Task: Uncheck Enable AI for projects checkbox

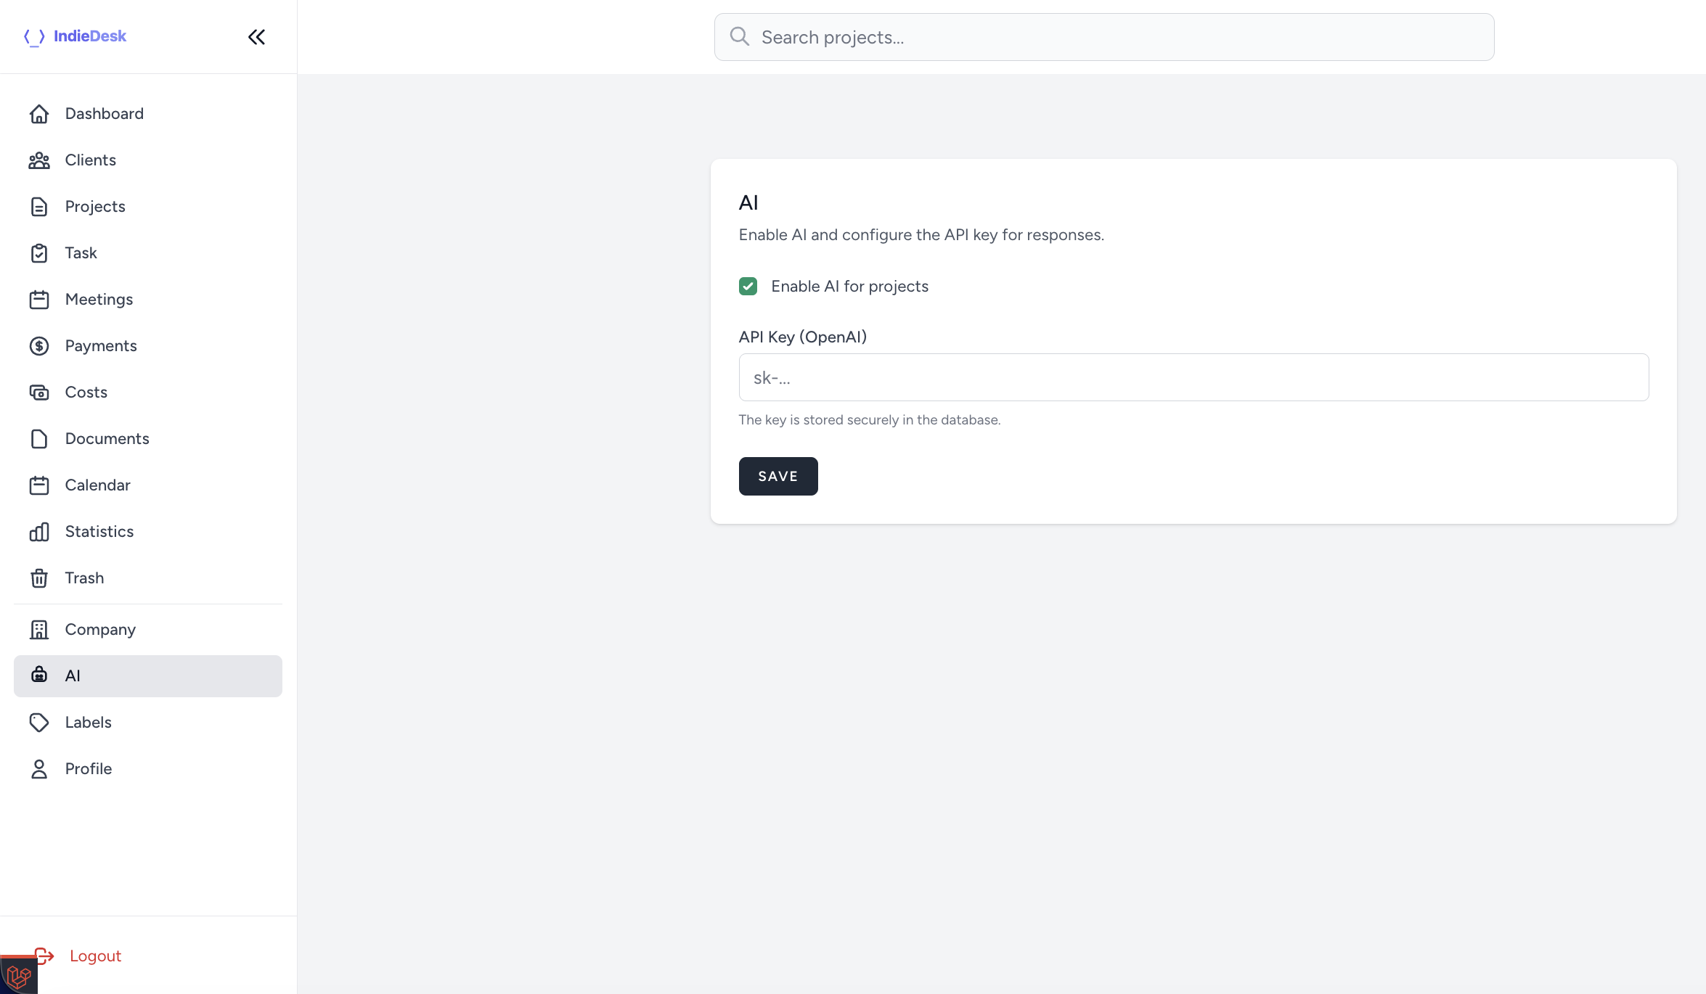Action: [x=748, y=287]
